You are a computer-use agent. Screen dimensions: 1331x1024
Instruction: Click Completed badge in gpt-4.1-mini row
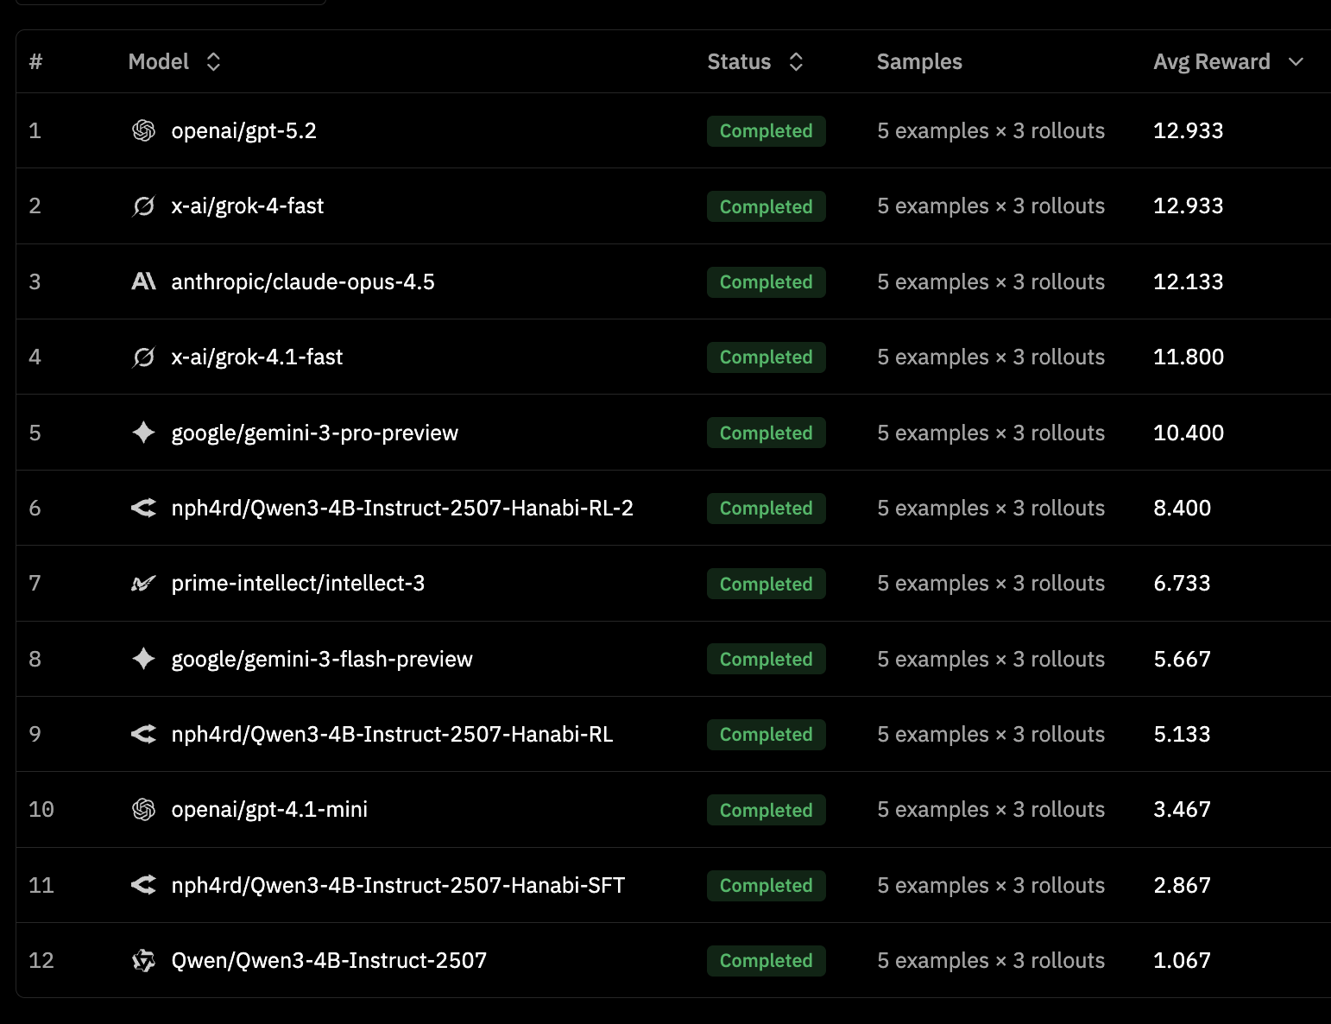pyautogui.click(x=766, y=810)
